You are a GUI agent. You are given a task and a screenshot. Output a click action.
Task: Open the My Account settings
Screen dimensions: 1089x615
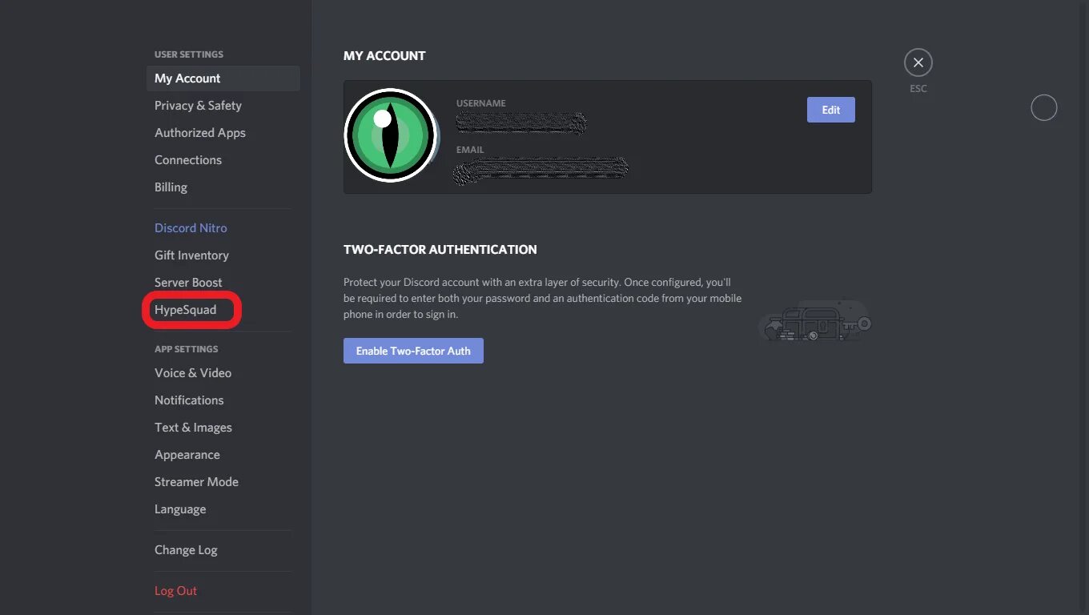pos(223,78)
